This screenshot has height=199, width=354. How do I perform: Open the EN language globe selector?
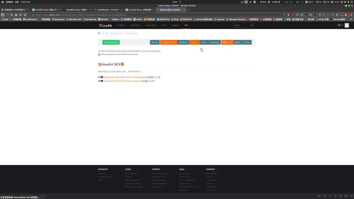(340, 25)
